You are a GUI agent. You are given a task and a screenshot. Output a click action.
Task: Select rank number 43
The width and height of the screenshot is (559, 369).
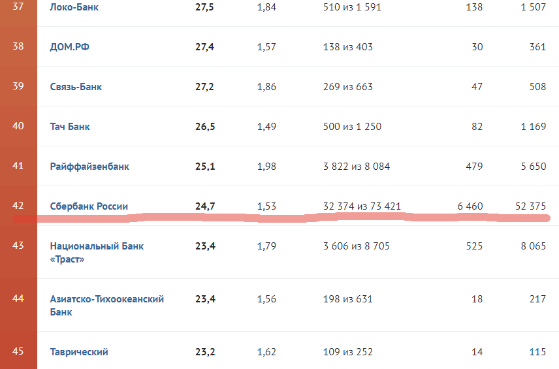coord(18,246)
